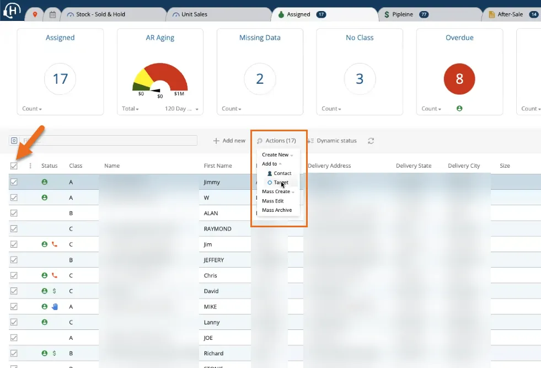Toggle the select-all checkbox in table header
Viewport: 541px width, 368px height.
point(14,166)
